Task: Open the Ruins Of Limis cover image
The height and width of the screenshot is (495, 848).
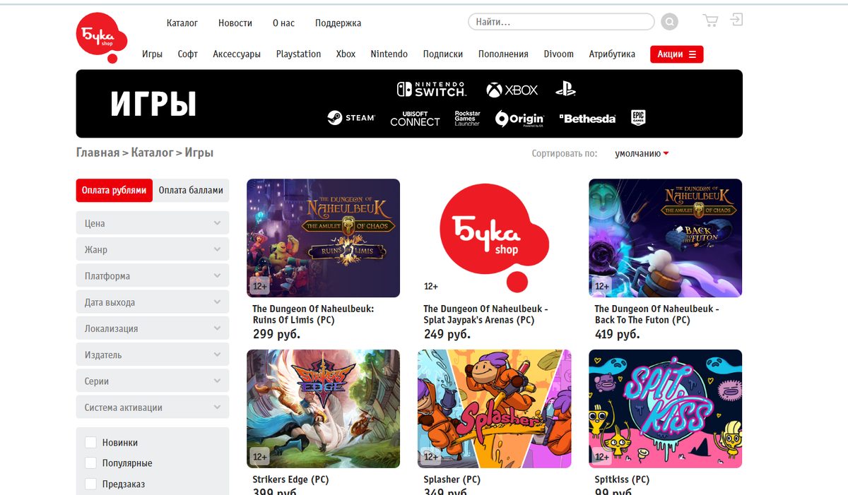Action: pyautogui.click(x=323, y=238)
